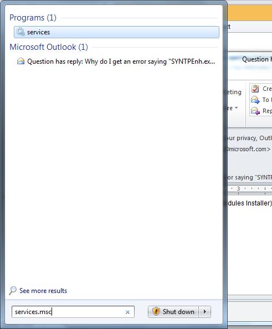Click the magnifier icon beside See more results
Viewport: 272px width, 329px height.
pos(13,290)
